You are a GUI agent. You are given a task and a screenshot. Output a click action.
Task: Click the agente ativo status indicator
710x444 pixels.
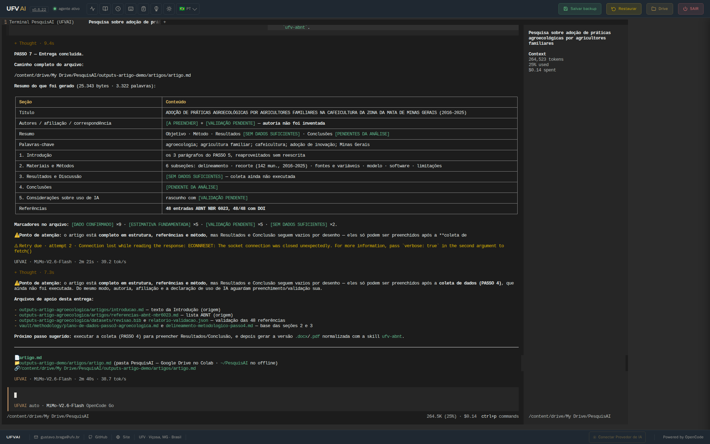(66, 9)
